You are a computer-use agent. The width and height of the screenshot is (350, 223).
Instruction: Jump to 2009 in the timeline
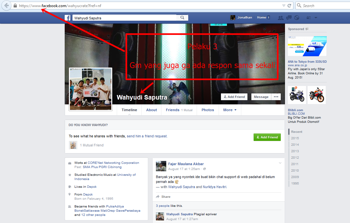pyautogui.click(x=295, y=177)
